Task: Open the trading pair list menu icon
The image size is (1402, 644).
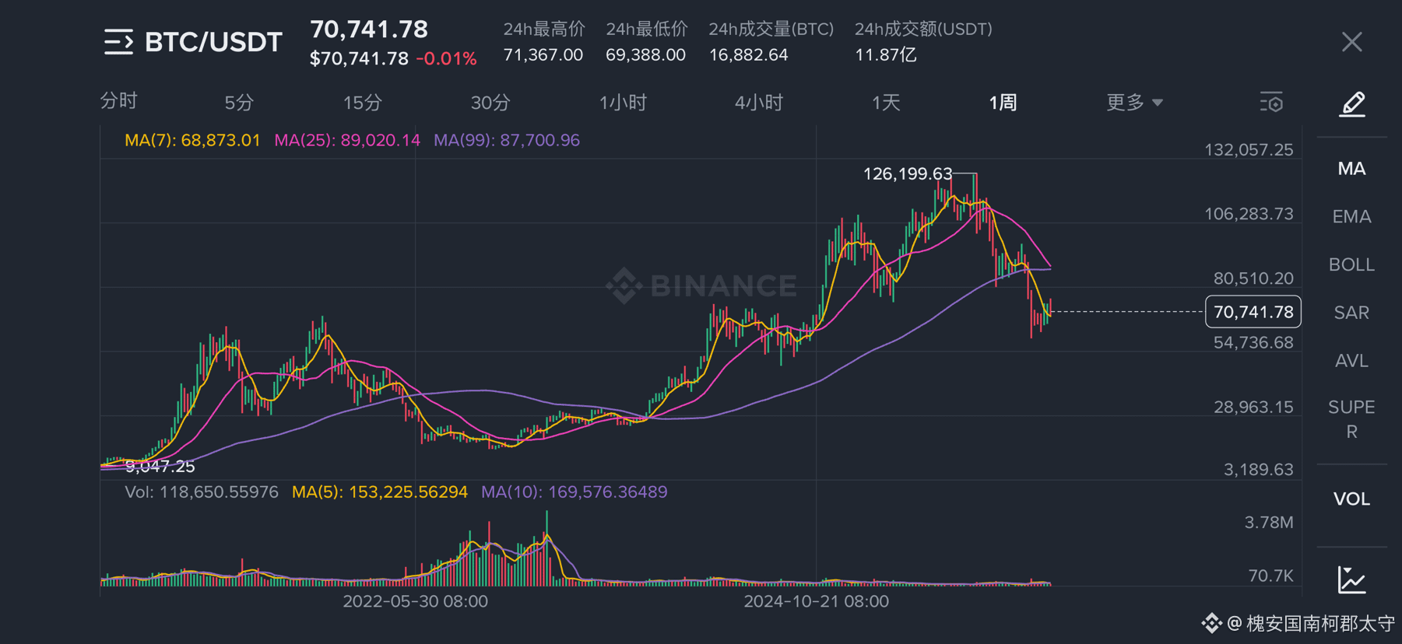Action: click(118, 42)
